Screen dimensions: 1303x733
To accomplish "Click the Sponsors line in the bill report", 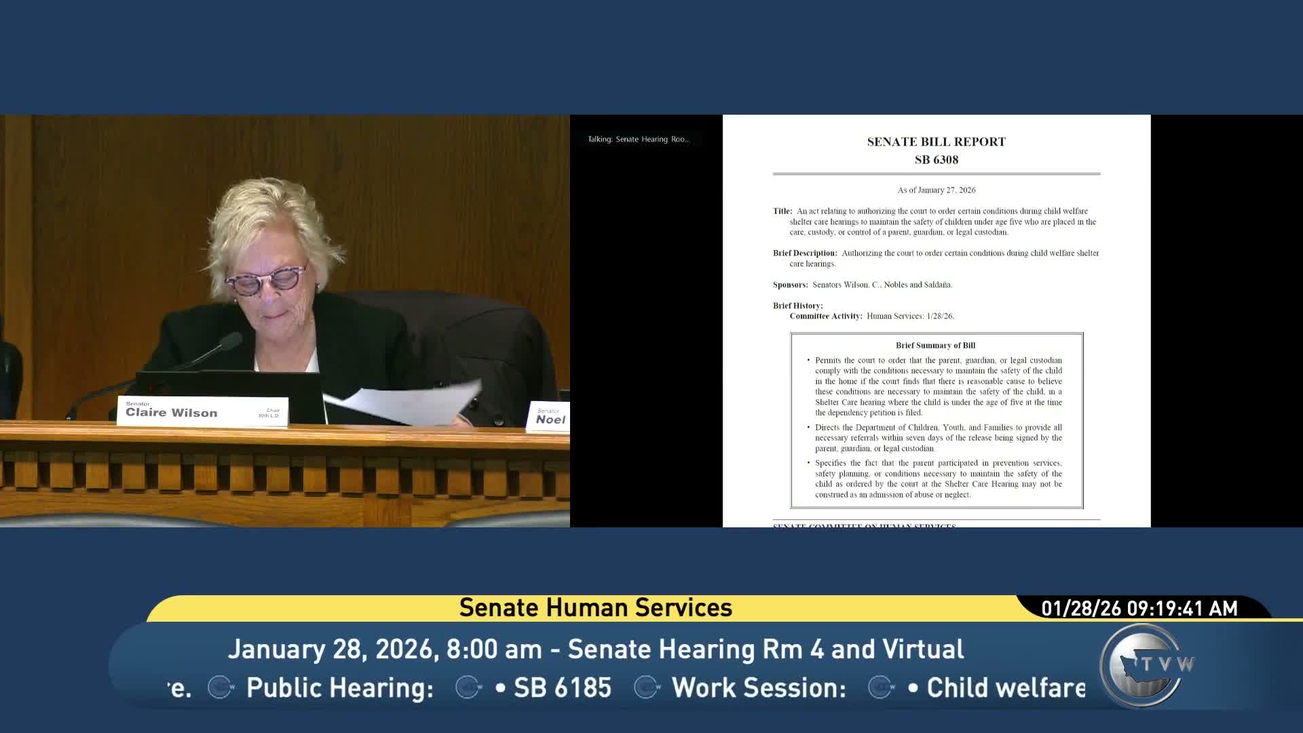I will click(862, 285).
